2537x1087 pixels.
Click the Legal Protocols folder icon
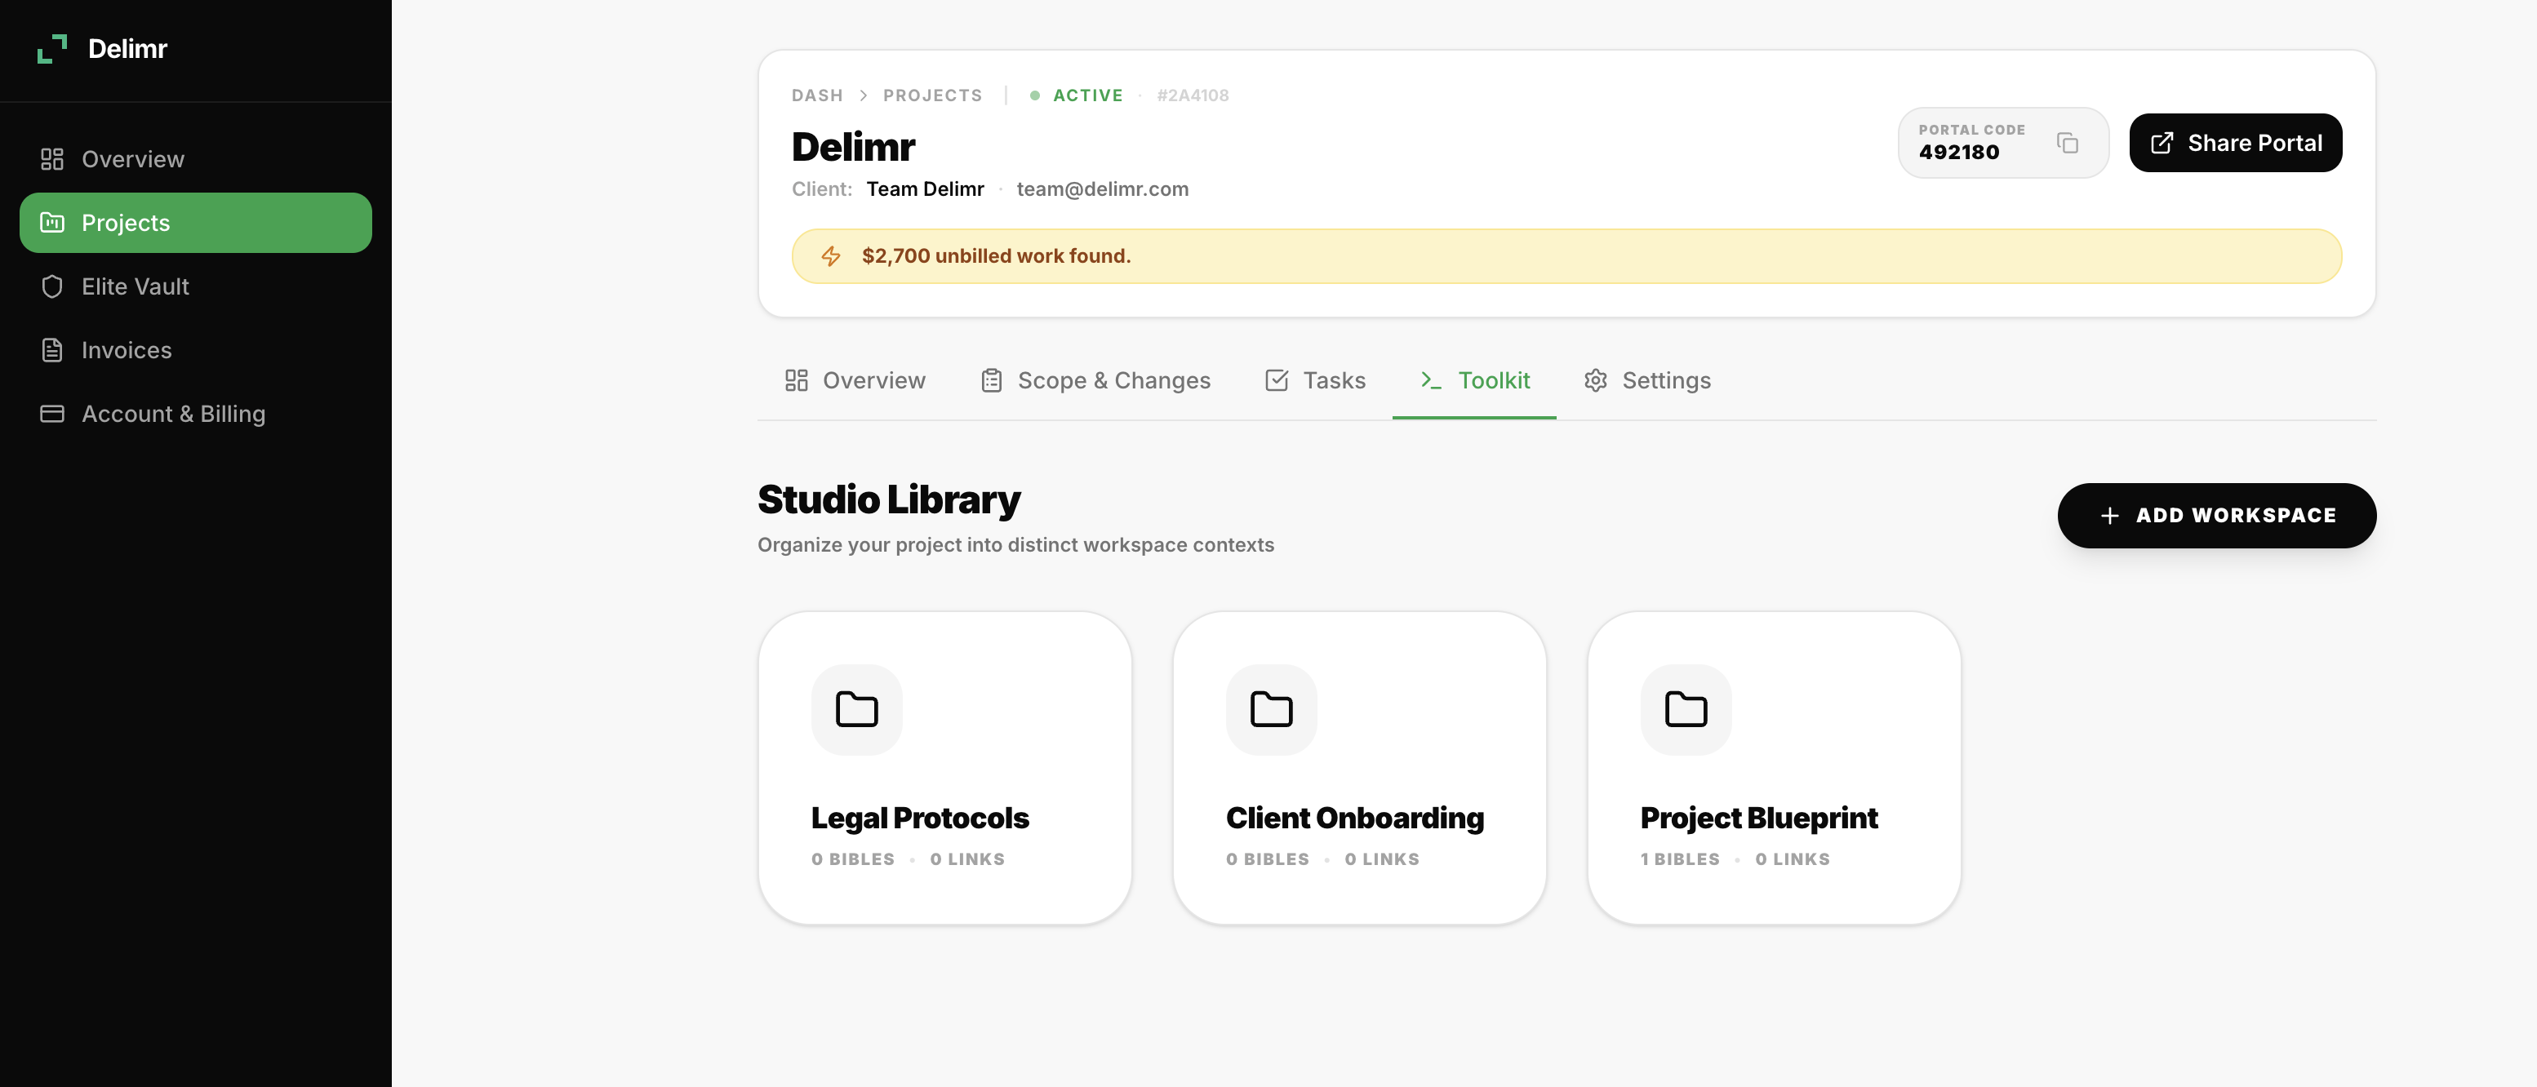855,709
